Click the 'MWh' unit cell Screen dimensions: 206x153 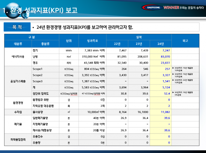tap(69, 51)
